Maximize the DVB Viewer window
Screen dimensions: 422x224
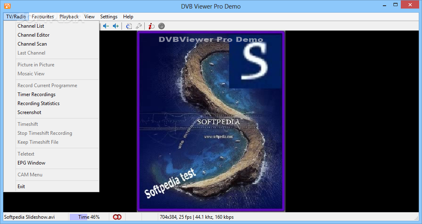point(395,5)
